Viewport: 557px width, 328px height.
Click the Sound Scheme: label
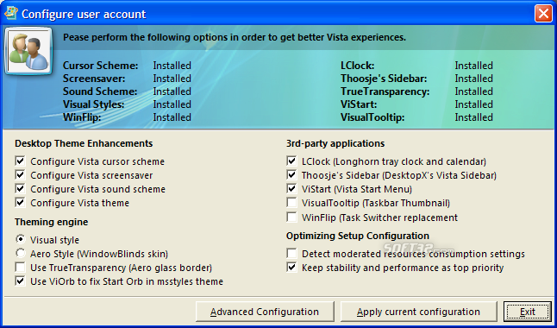pos(100,91)
